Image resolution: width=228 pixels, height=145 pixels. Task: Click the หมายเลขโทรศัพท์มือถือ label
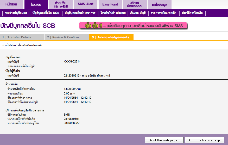click(21, 119)
